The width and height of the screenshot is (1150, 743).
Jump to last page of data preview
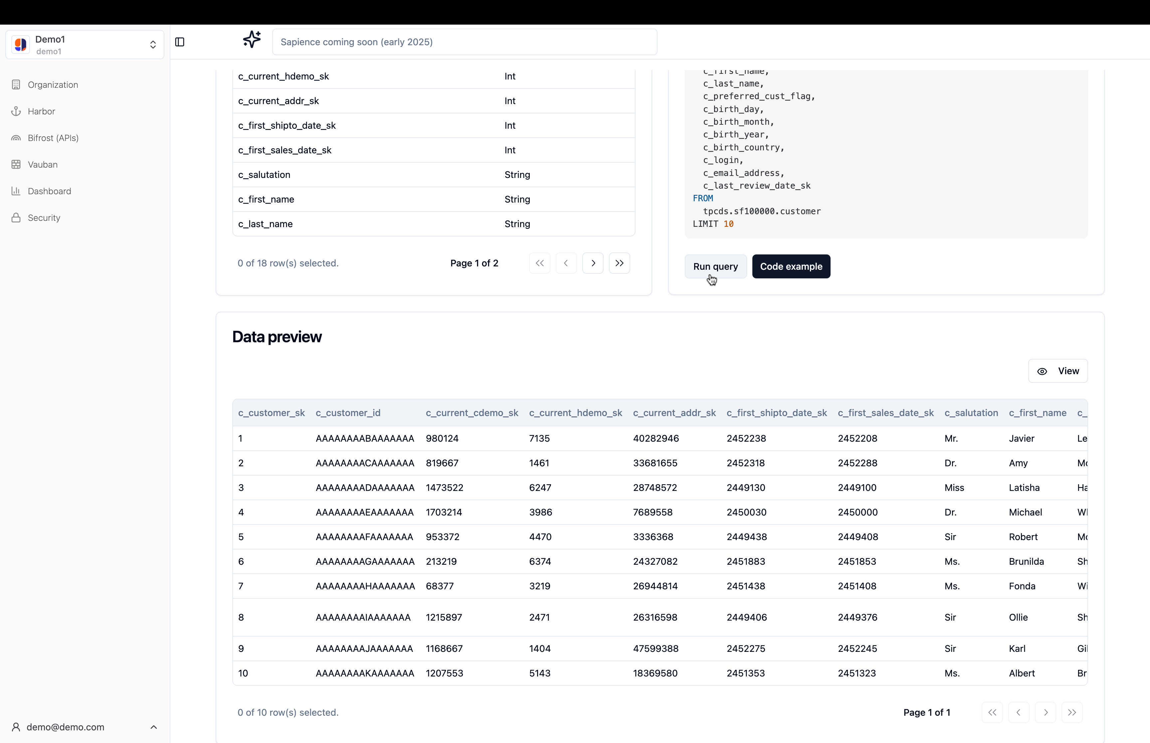(1072, 712)
